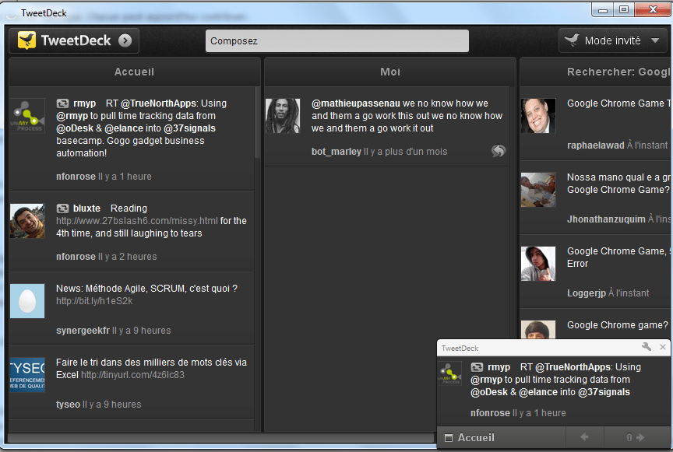This screenshot has height=452, width=673.
Task: Focus the Composez message field
Action: pyautogui.click(x=337, y=40)
